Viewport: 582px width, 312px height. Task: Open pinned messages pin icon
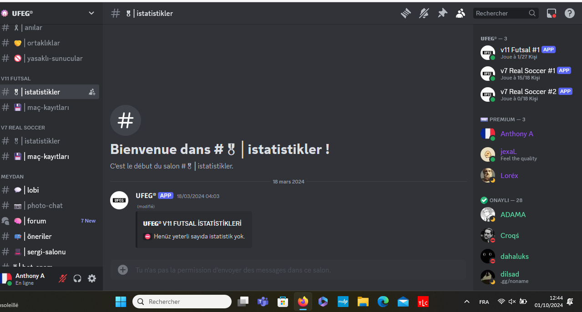click(x=442, y=13)
